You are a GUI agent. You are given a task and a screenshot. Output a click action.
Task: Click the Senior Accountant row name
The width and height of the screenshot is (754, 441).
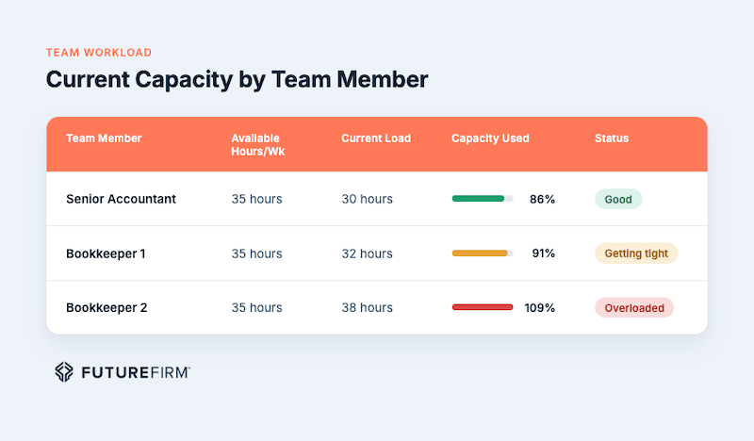[x=122, y=199]
